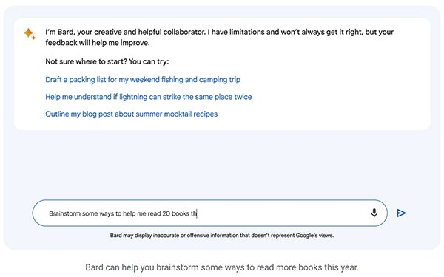Screen dimensions: 444x277
Task: Open the packing list suggestion for camping trip
Action: (143, 80)
